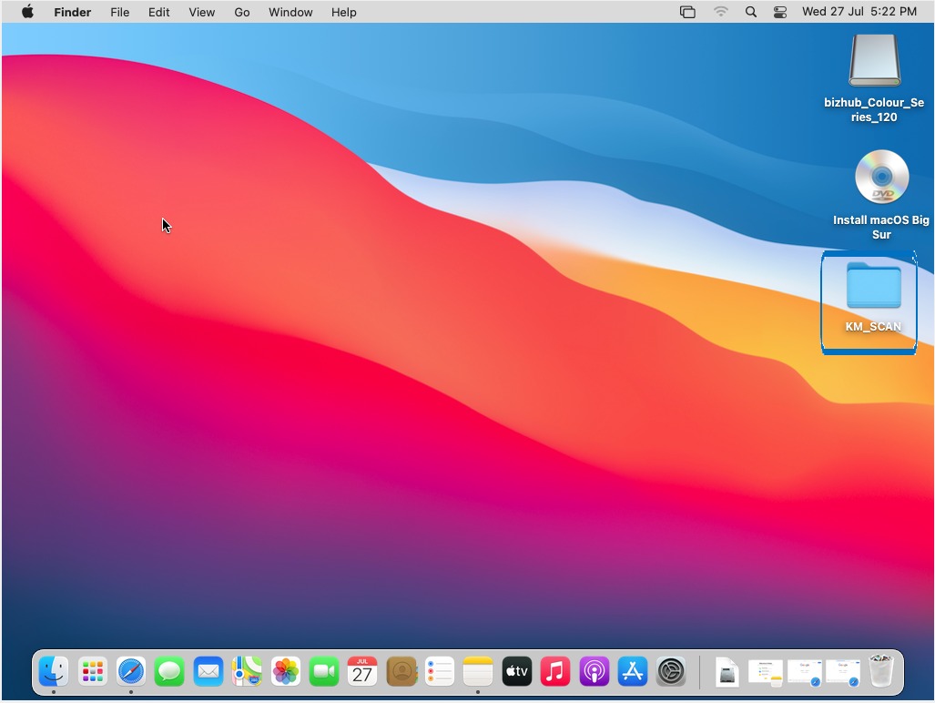Click the date and time clock
This screenshot has height=703, width=935.
pyautogui.click(x=859, y=12)
